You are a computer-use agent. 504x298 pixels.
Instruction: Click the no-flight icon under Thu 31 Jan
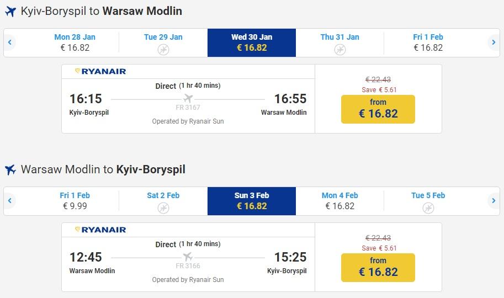(x=339, y=50)
